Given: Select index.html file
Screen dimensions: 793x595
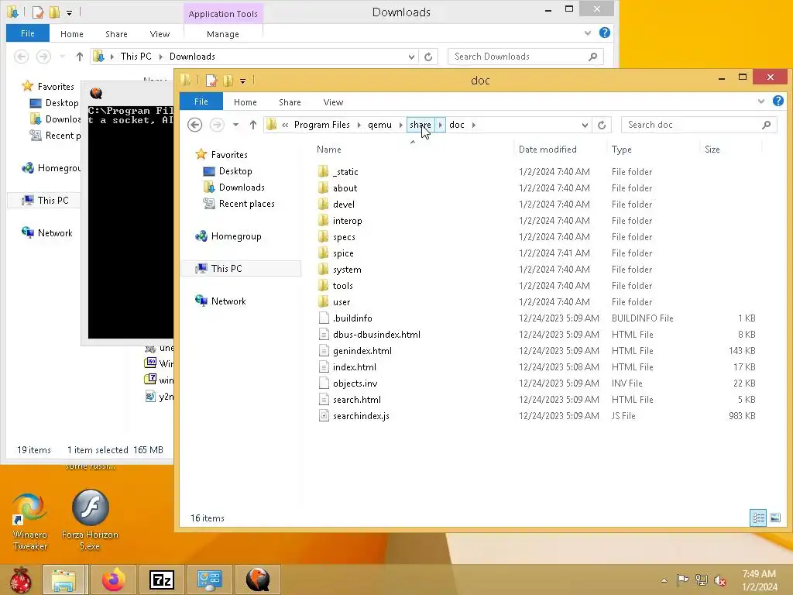Looking at the screenshot, I should (x=354, y=366).
